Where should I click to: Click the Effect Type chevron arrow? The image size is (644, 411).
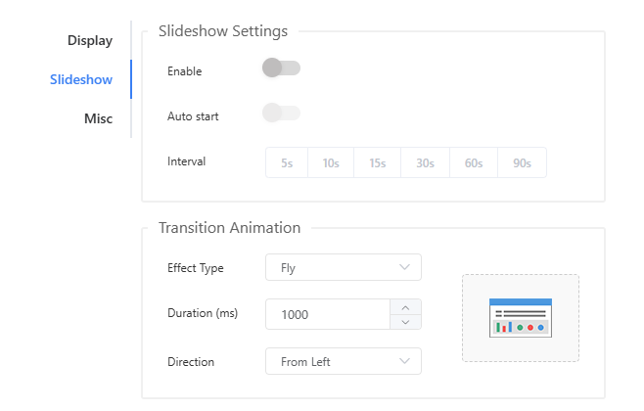[405, 267]
